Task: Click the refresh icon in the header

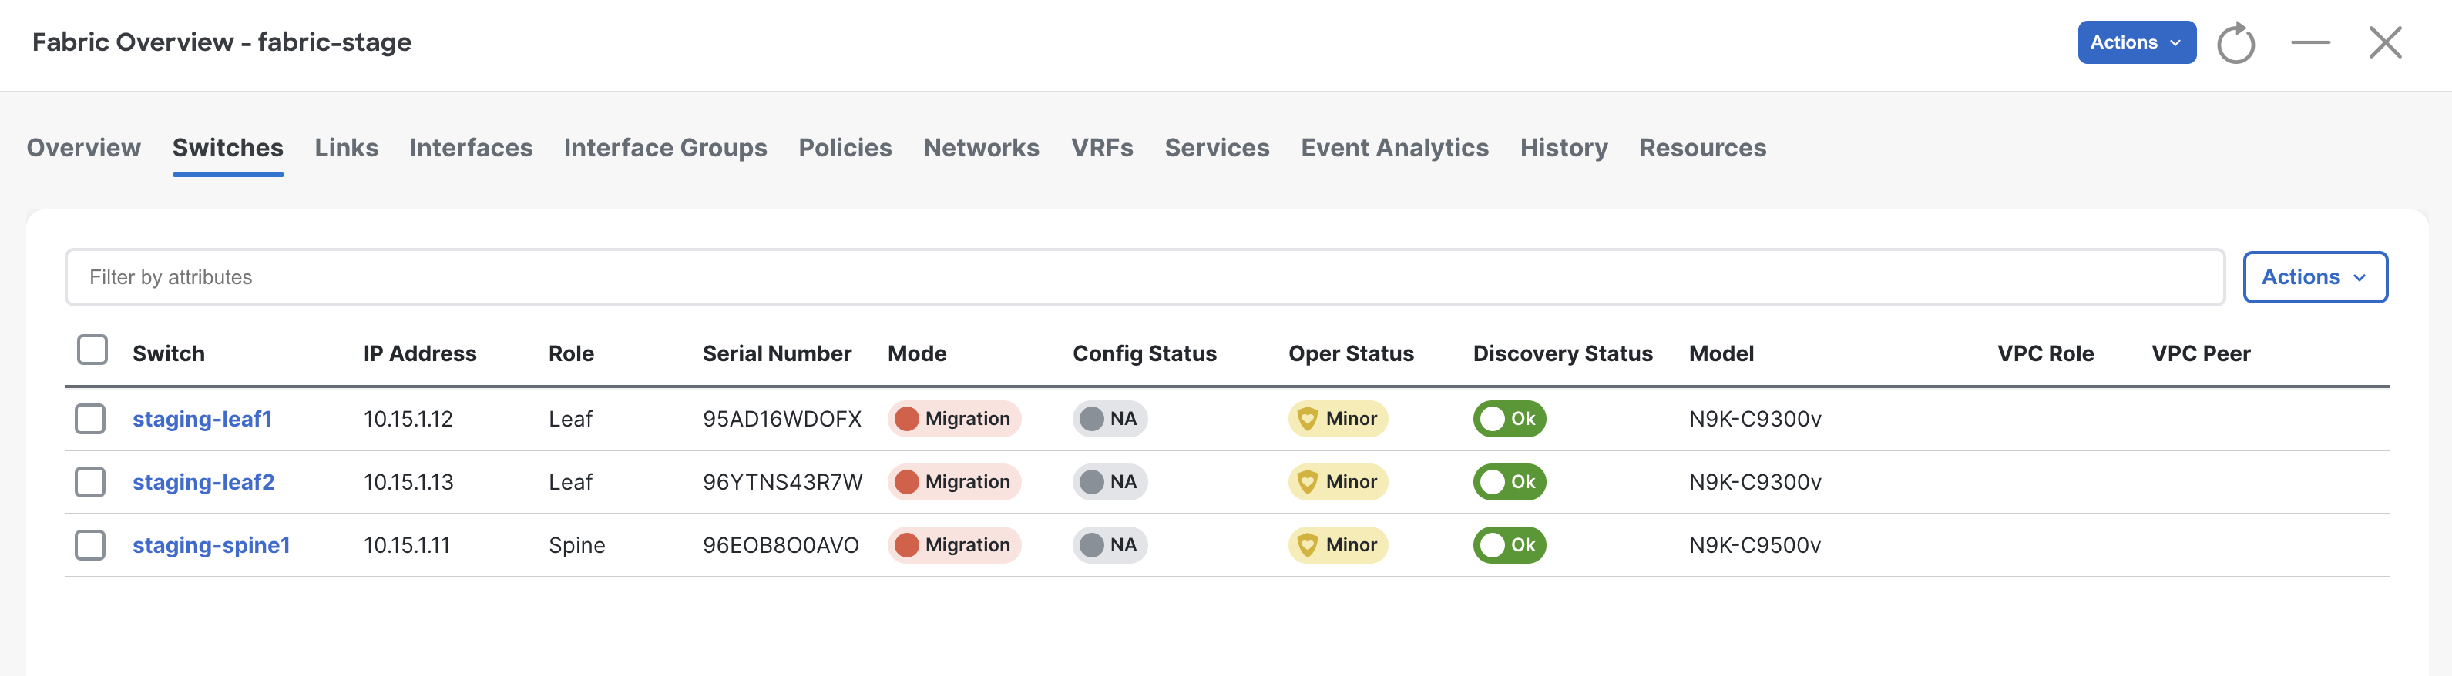Action: [2235, 43]
